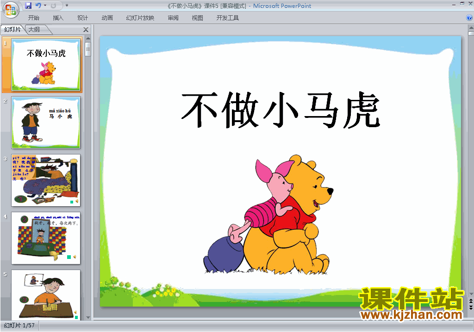Open the Office button menu
474x332 pixels.
(x=11, y=10)
